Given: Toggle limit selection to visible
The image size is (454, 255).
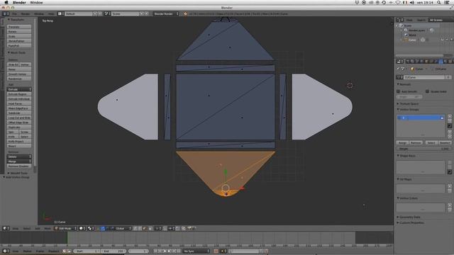Looking at the screenshot, I should [150, 228].
